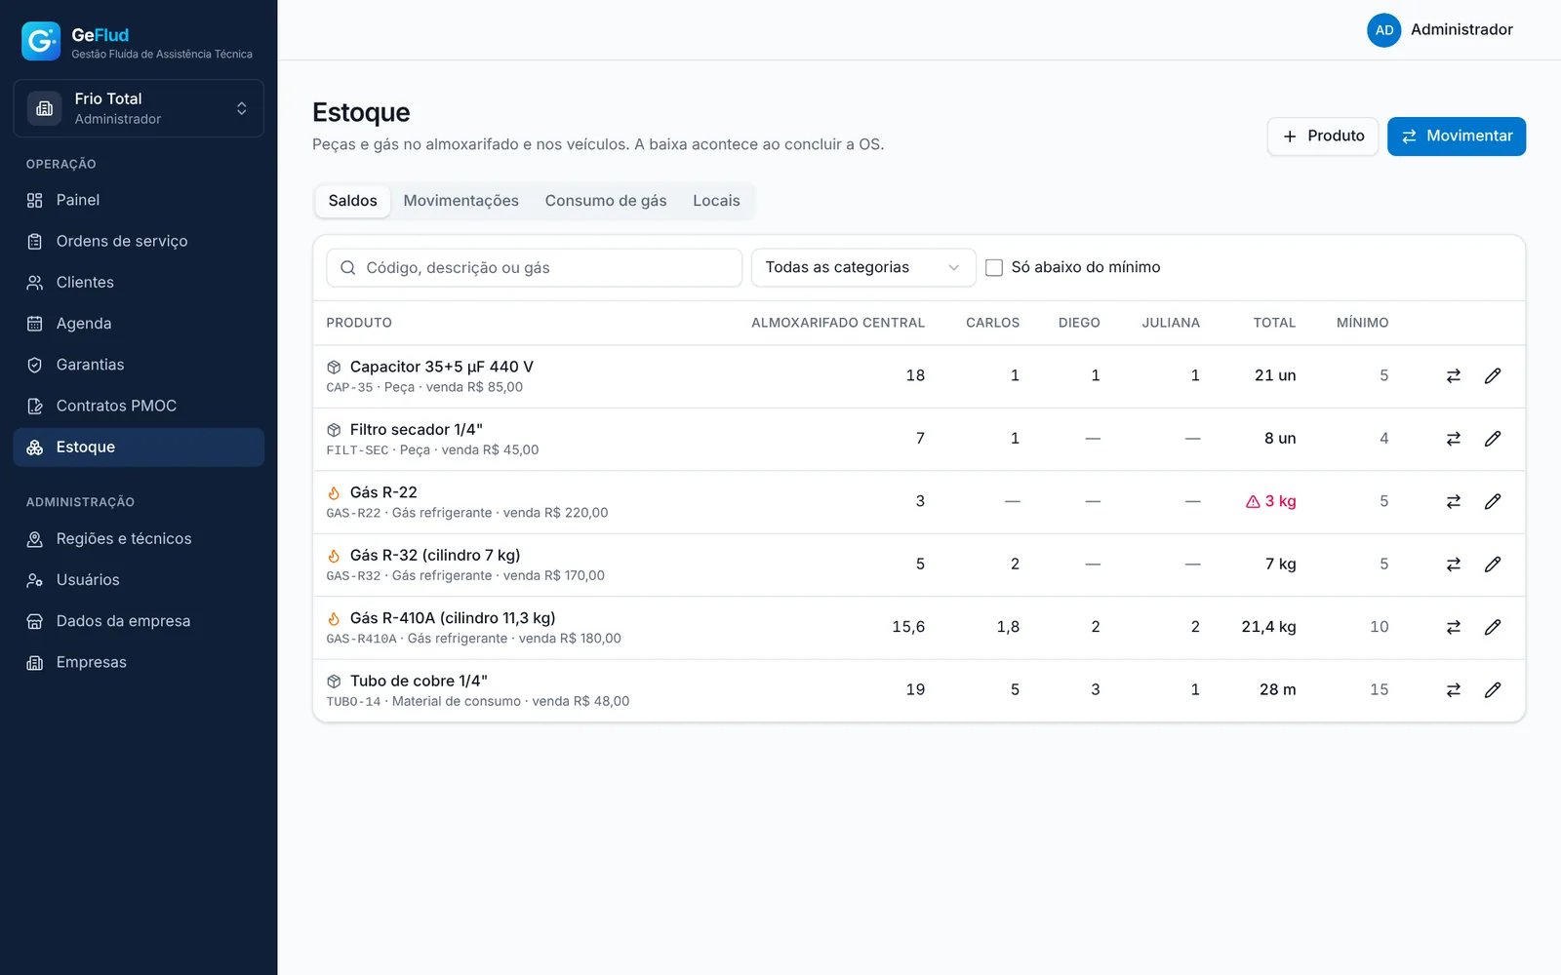Click the AD user avatar
The width and height of the screenshot is (1561, 975).
coord(1383,30)
